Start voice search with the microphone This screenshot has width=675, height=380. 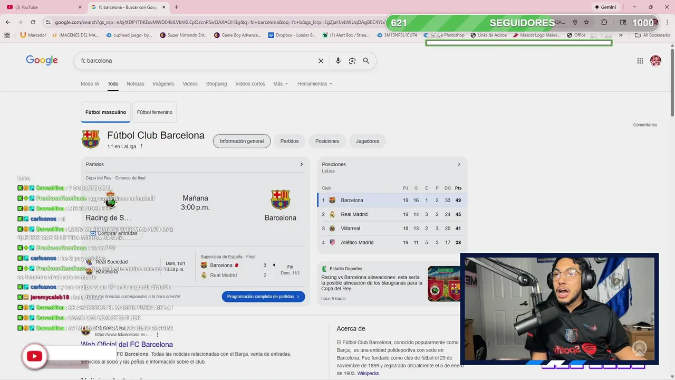click(338, 61)
